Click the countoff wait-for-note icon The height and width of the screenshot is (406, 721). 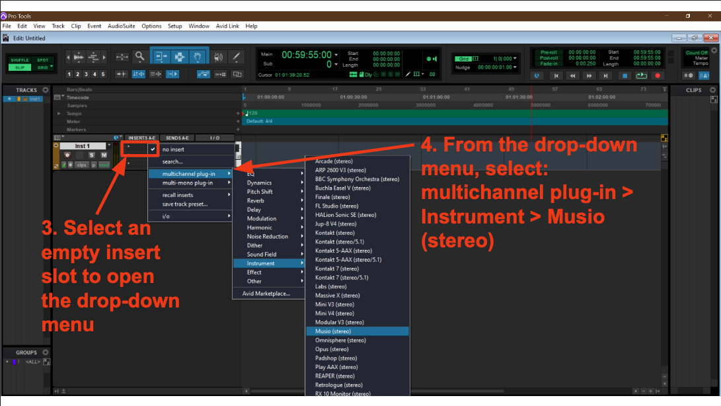[689, 75]
